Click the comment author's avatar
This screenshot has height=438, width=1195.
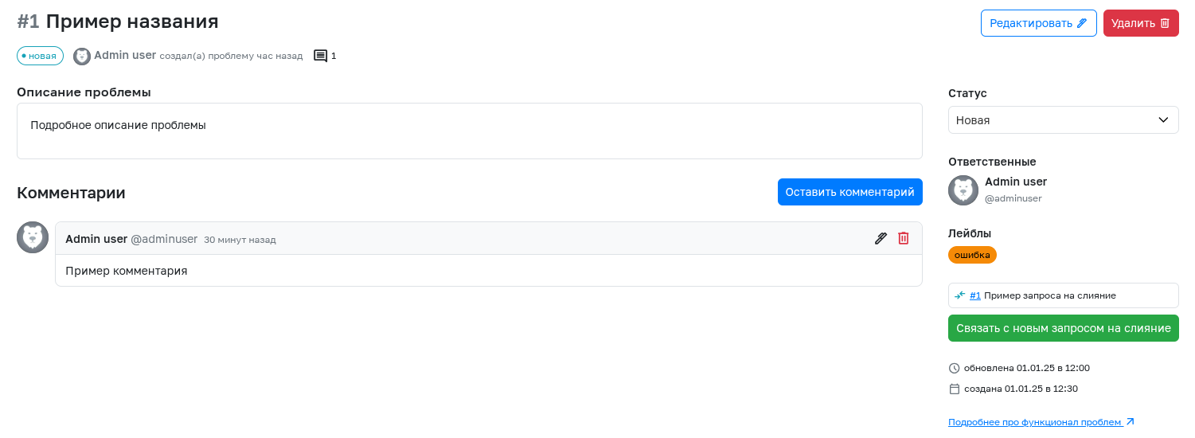pos(33,237)
